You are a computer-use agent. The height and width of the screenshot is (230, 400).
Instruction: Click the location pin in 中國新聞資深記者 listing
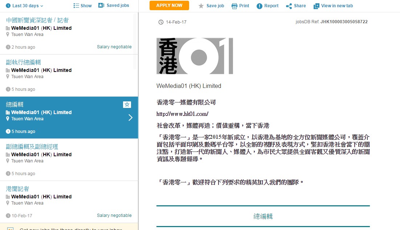[8, 35]
